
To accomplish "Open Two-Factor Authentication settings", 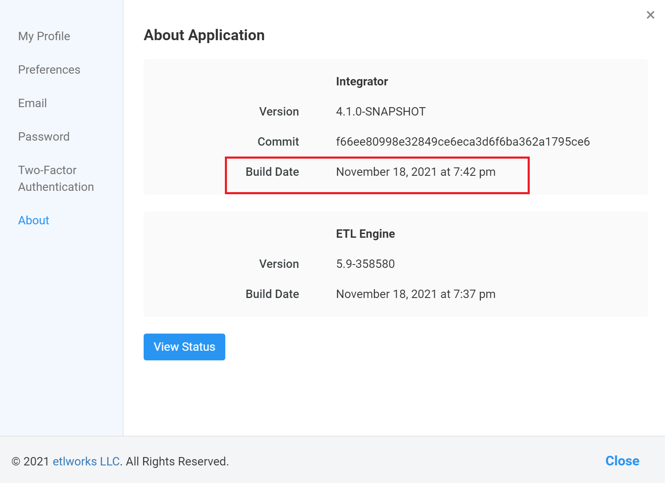I will coord(56,179).
